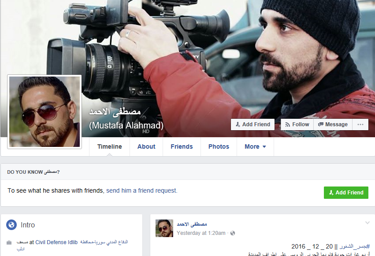The width and height of the screenshot is (375, 256).
Task: Expand the More dropdown in profile navigation
Action: pos(255,147)
